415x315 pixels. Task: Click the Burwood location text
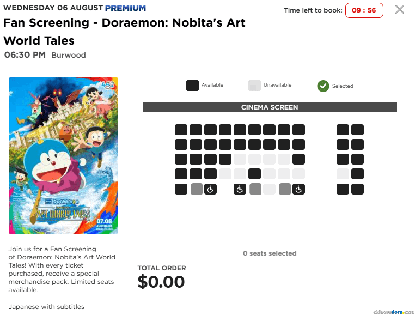[x=69, y=55]
